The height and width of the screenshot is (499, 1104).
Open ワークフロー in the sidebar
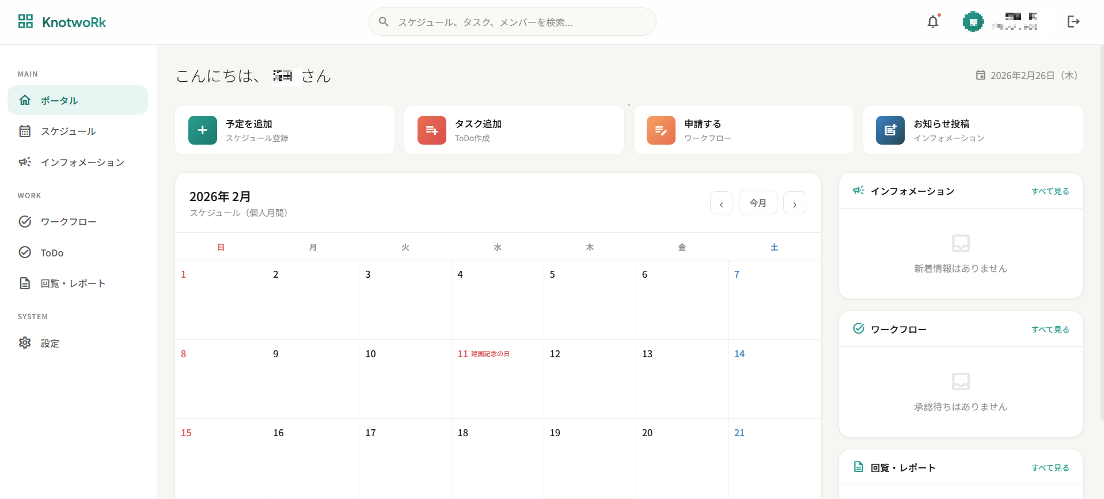point(68,222)
